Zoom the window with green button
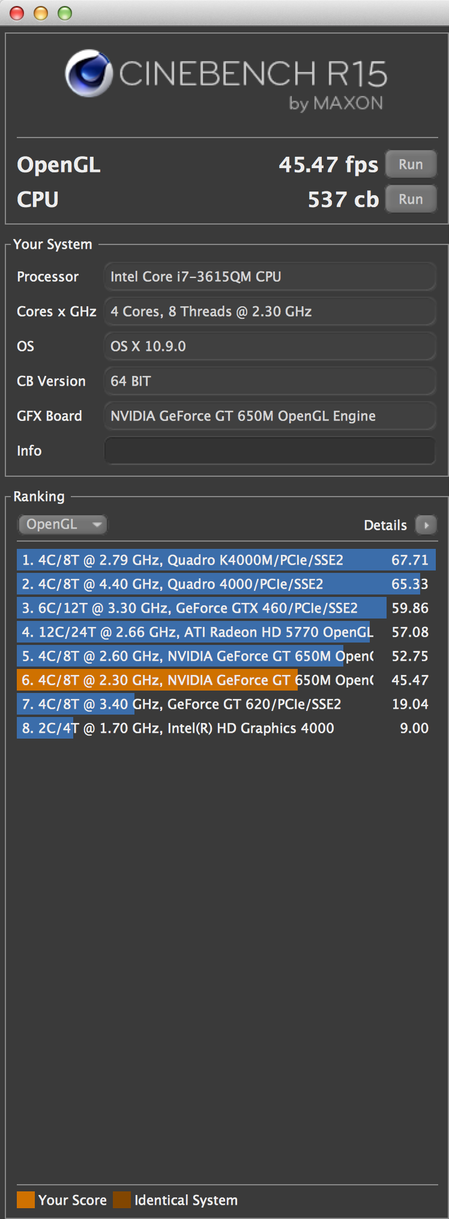 (64, 13)
